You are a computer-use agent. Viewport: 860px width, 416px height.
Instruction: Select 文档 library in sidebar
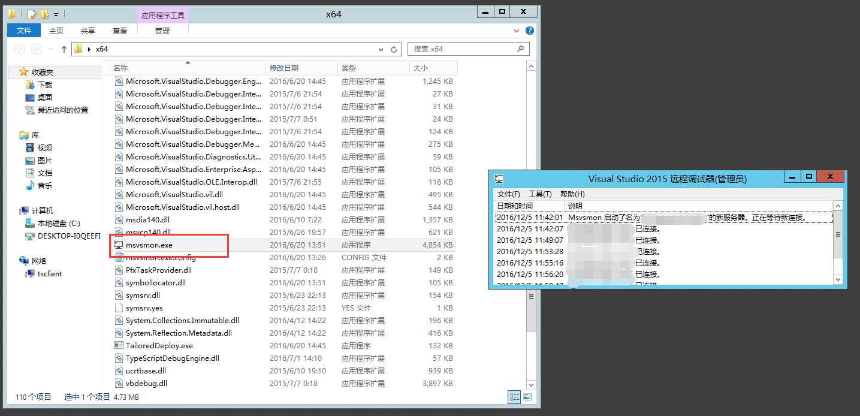coord(45,173)
